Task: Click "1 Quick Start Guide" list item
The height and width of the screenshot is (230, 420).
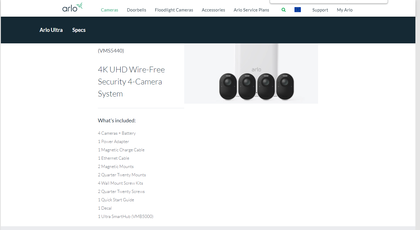Action: [x=116, y=200]
